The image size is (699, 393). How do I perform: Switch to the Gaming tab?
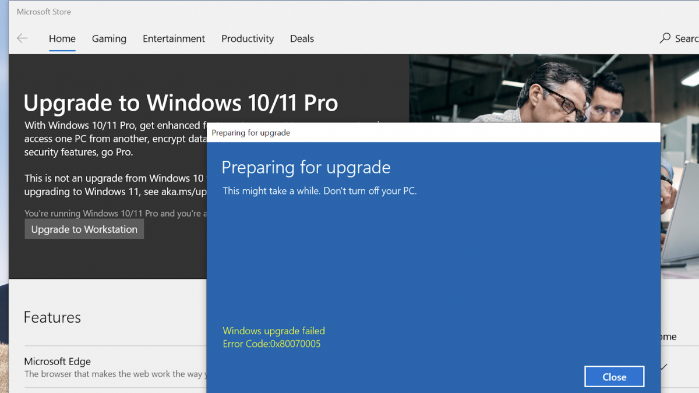[x=109, y=38]
